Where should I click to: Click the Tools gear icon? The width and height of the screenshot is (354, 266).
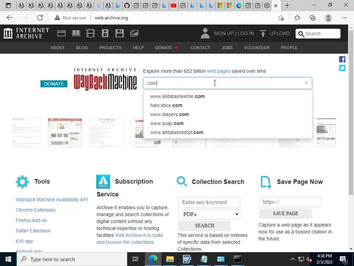[22, 181]
